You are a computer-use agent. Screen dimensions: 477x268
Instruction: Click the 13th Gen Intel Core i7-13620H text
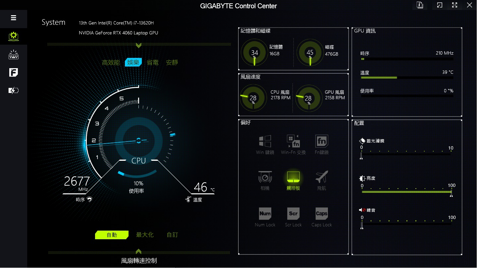116,23
